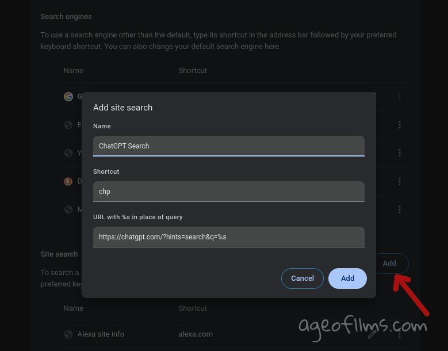Open the more-actions menu on the fifth search engine row

pyautogui.click(x=400, y=209)
